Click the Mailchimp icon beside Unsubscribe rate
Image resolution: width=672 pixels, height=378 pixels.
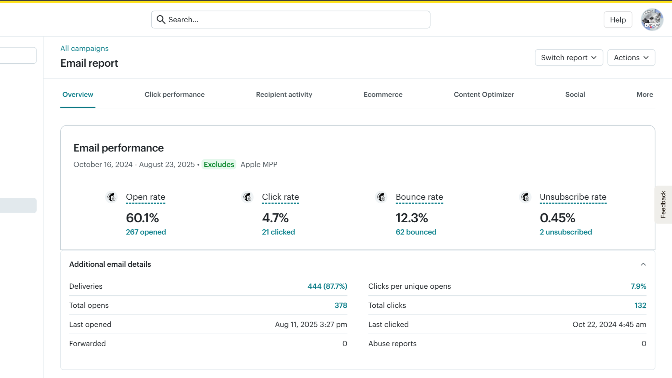525,197
